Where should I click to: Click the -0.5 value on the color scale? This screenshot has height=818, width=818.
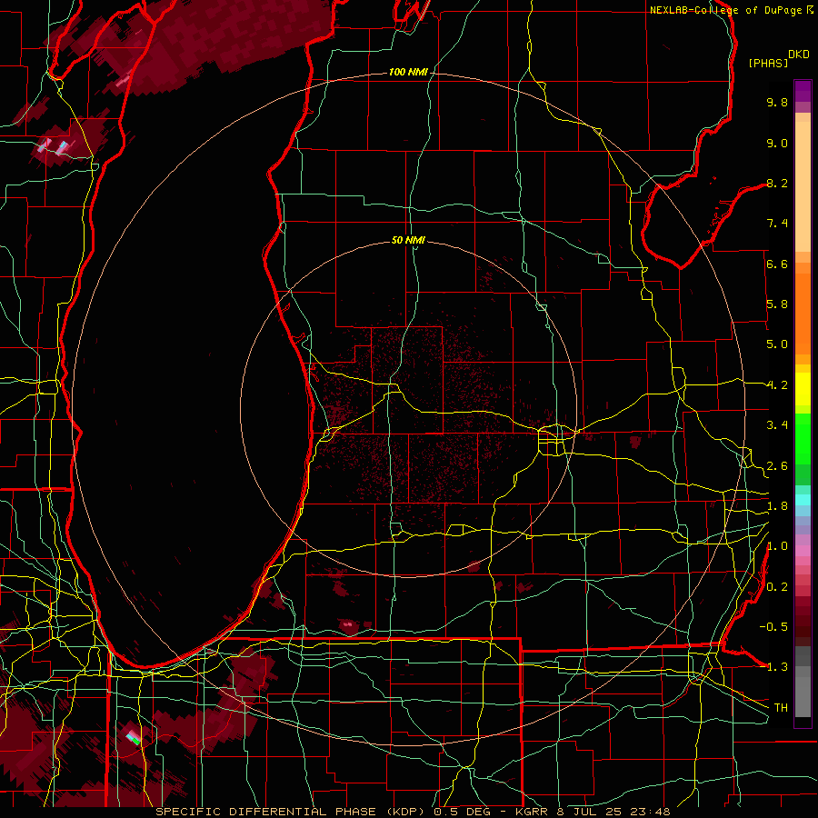[x=774, y=627]
